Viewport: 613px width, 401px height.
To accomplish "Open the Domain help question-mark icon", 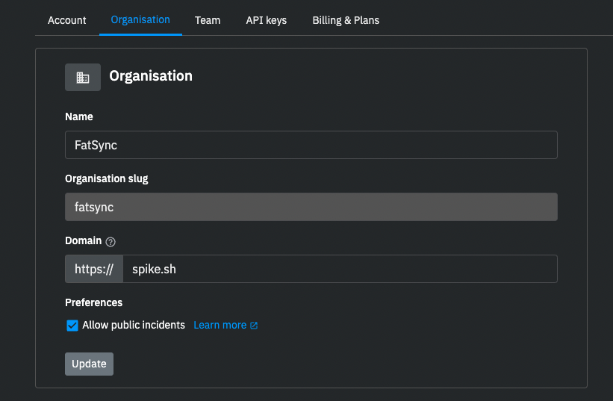I will pos(111,242).
